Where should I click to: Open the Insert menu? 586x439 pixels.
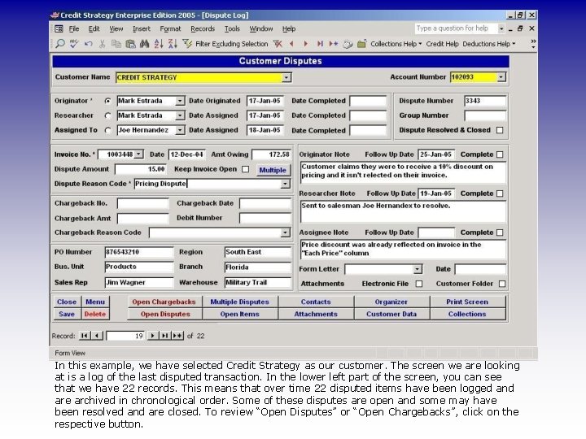(142, 28)
